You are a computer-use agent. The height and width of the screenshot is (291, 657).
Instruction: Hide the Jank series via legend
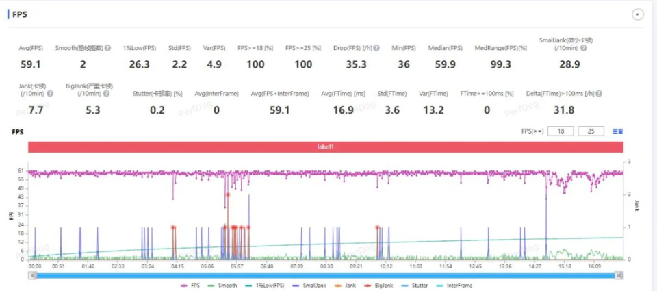coord(346,286)
